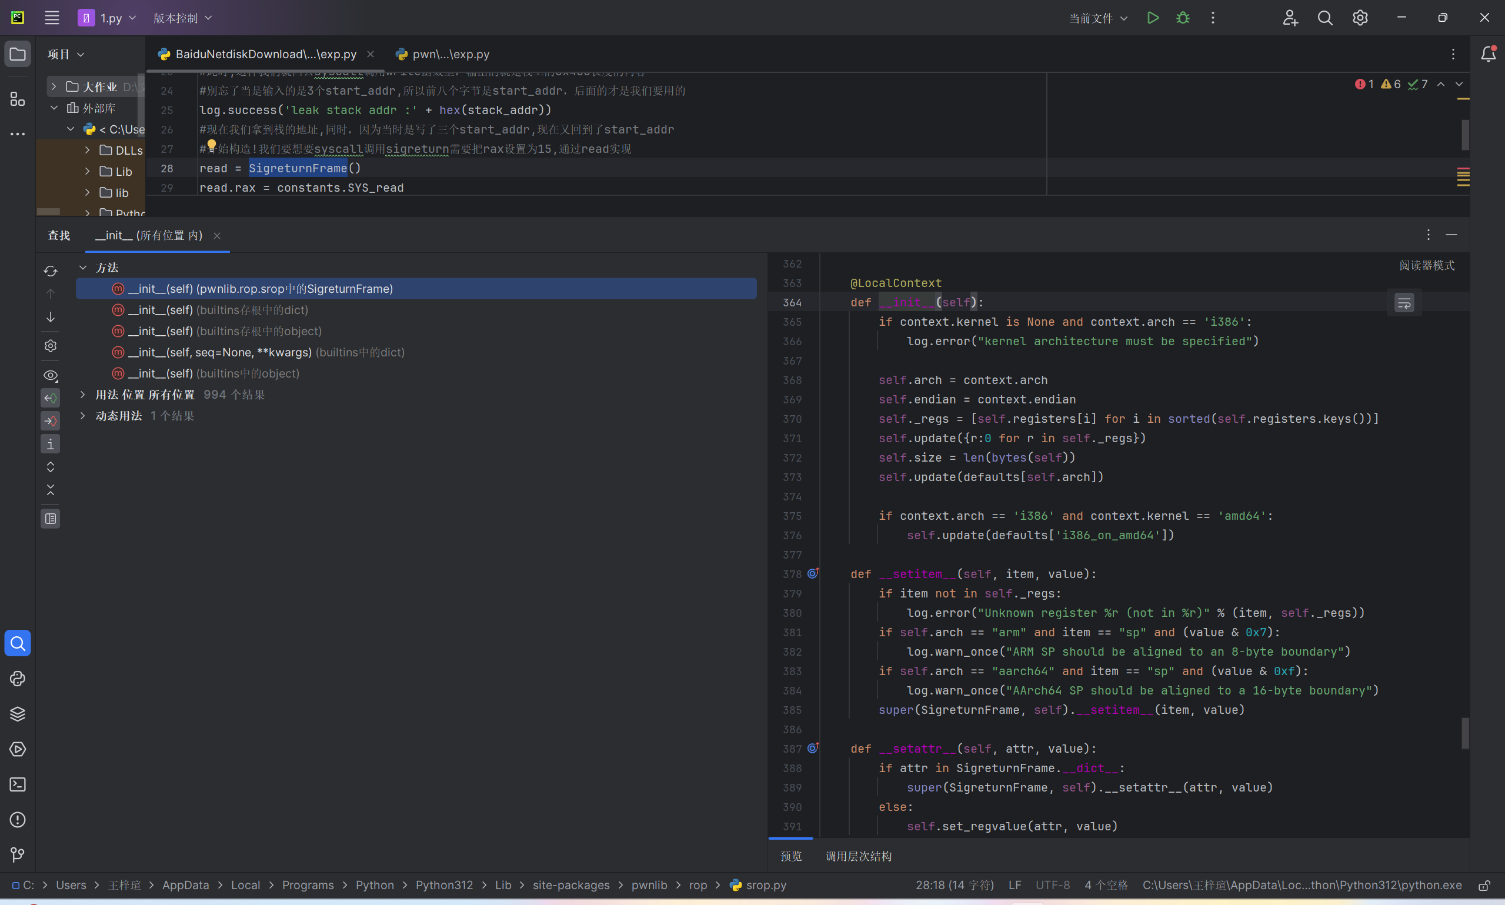Toggle the show read access filter
1505x905 pixels.
(51, 398)
